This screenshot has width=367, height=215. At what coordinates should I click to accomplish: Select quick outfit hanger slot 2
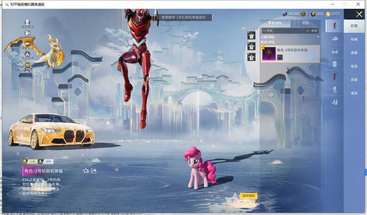251,46
